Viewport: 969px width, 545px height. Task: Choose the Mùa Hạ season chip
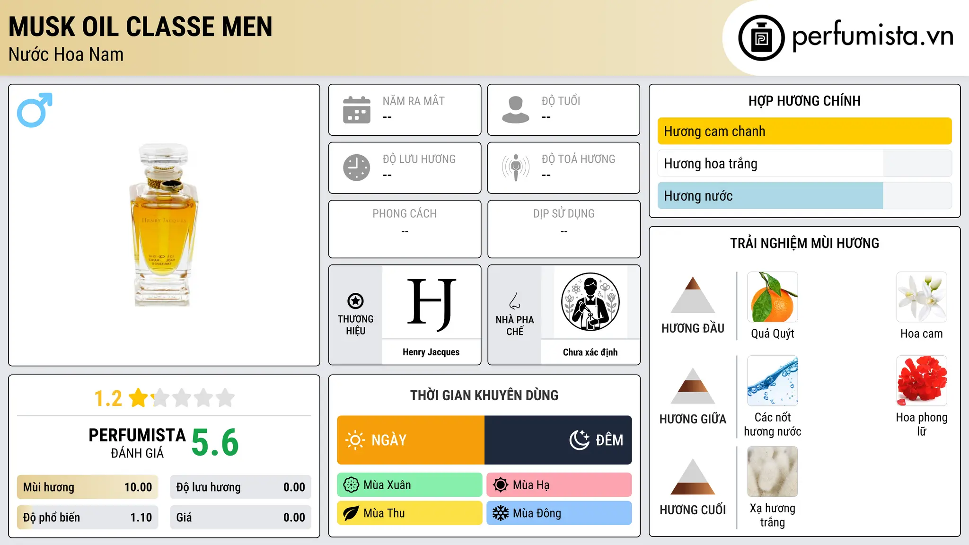click(x=559, y=485)
